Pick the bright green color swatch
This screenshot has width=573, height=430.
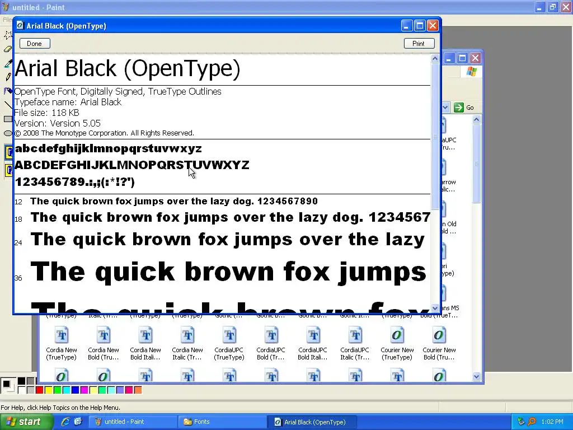click(x=58, y=390)
